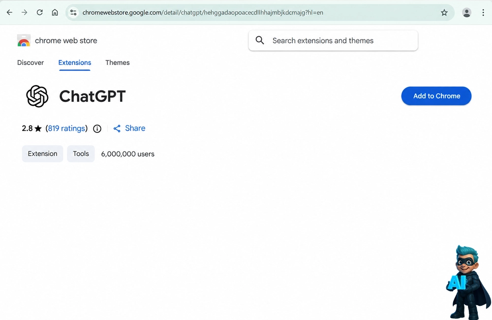Bookmark this page with the star icon
The height and width of the screenshot is (320, 492).
444,13
